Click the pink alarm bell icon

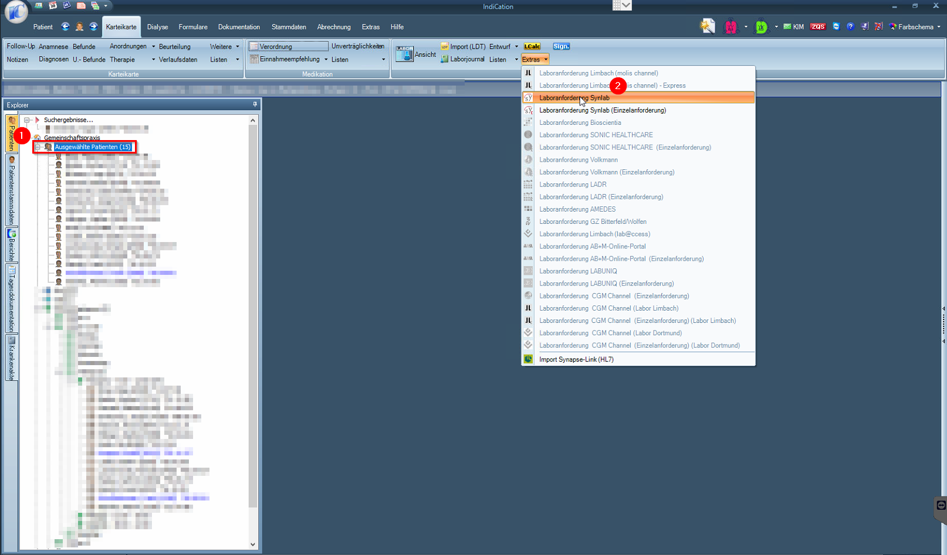pos(730,27)
